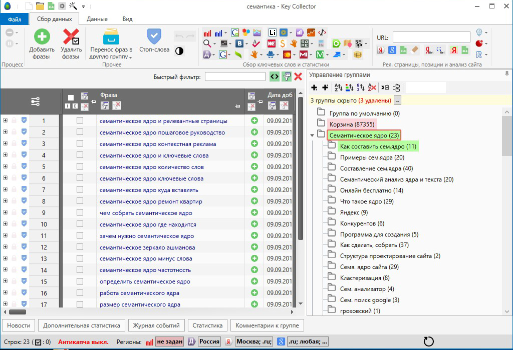Expand row 1 with the plus box
The image size is (513, 350).
[5, 120]
